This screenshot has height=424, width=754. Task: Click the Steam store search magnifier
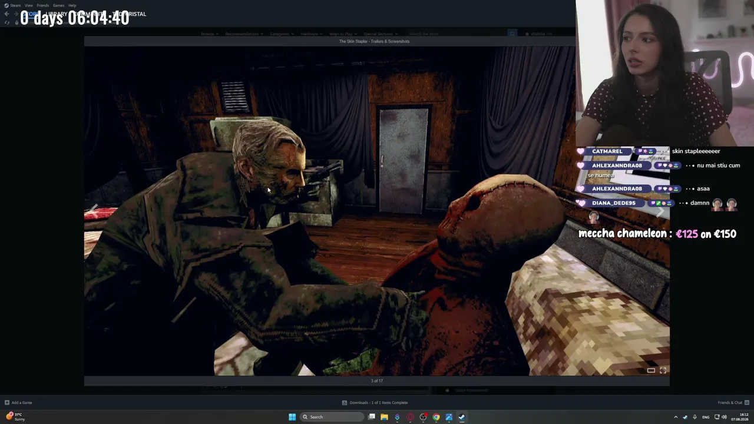click(x=512, y=34)
